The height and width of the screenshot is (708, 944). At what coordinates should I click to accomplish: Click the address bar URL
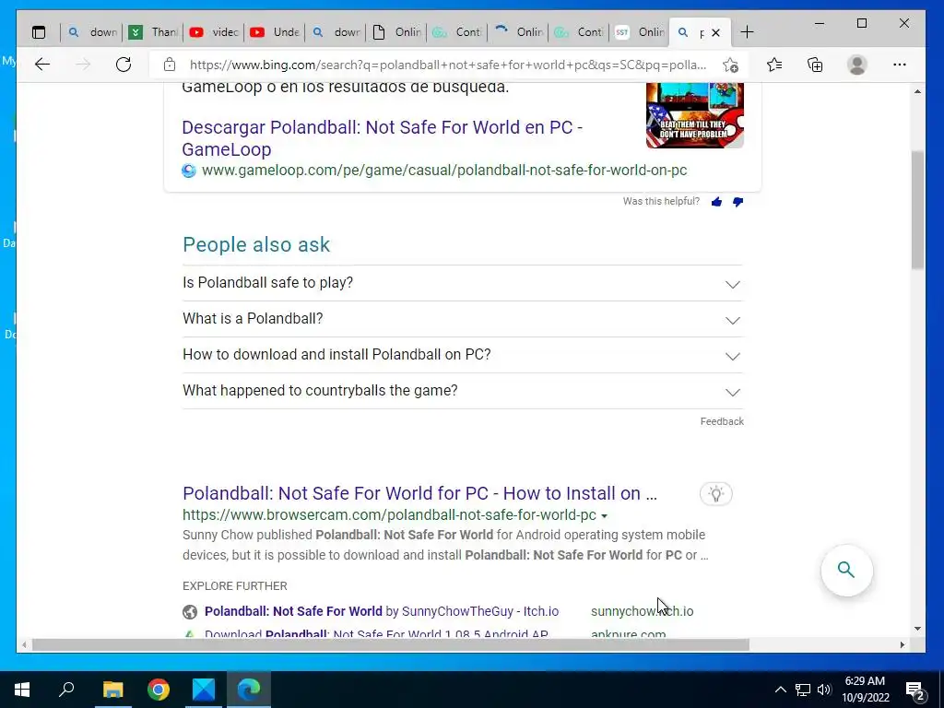(448, 65)
